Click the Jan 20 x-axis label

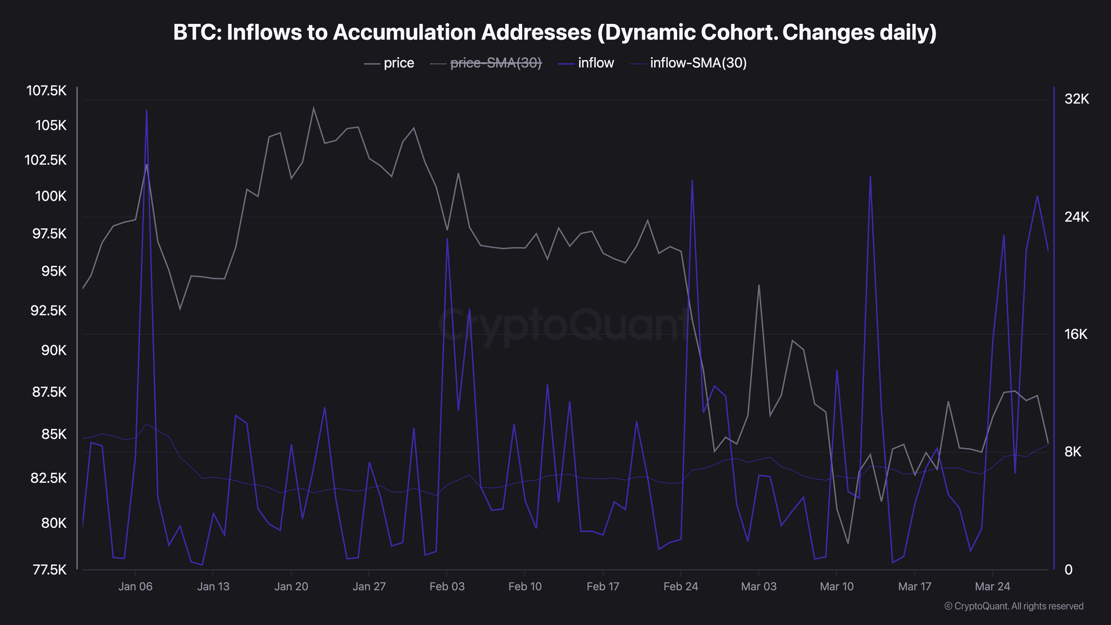point(291,587)
